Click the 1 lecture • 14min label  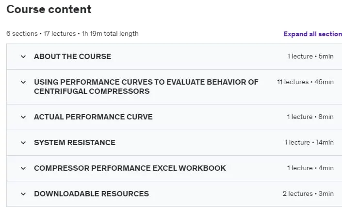tap(309, 142)
